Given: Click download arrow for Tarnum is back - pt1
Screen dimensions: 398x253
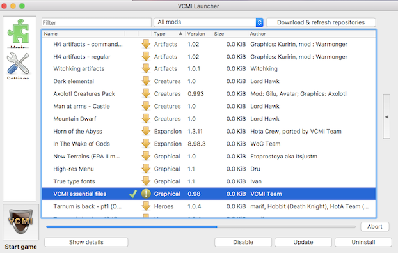Looking at the screenshot, I should (146, 206).
